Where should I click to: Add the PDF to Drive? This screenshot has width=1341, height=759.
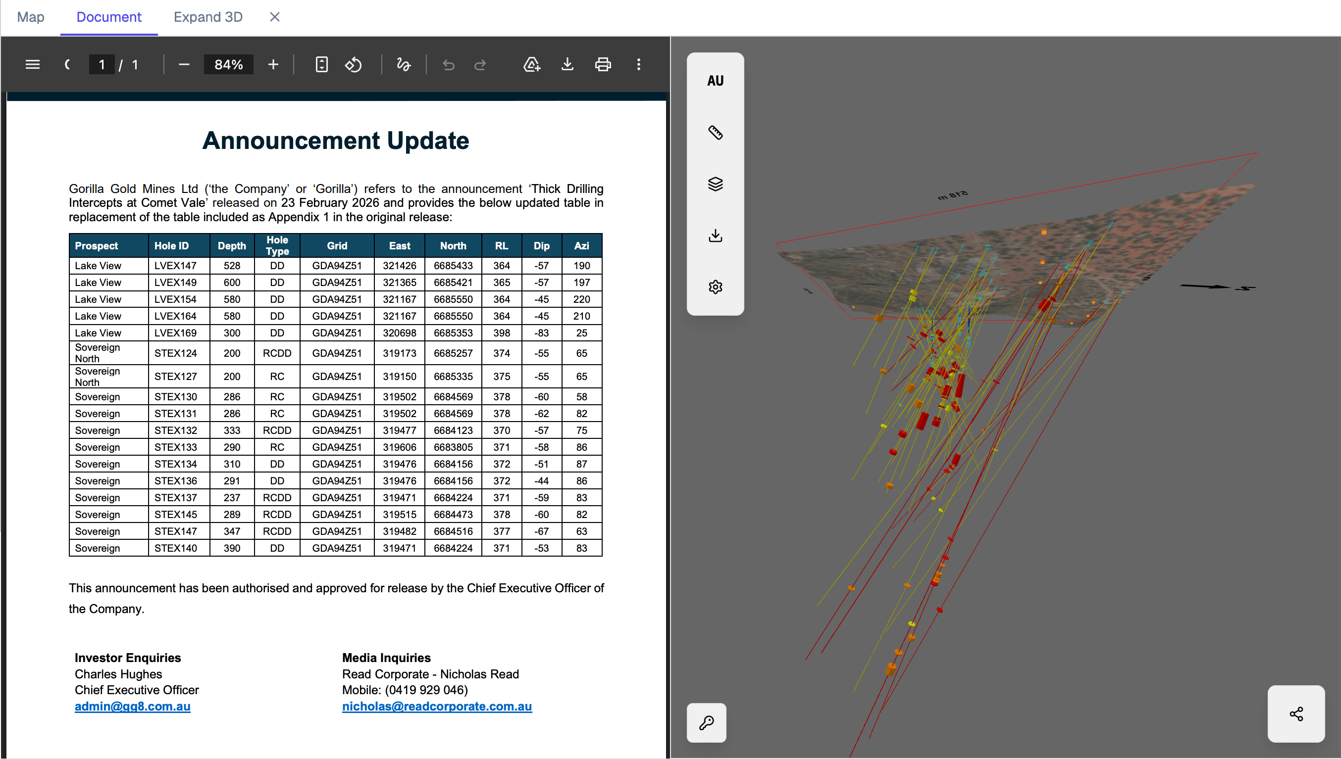(532, 64)
